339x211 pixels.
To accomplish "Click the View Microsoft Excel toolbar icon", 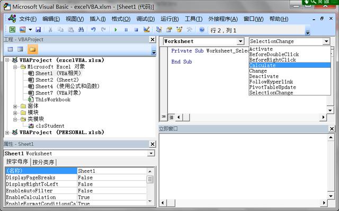I will 12,30.
